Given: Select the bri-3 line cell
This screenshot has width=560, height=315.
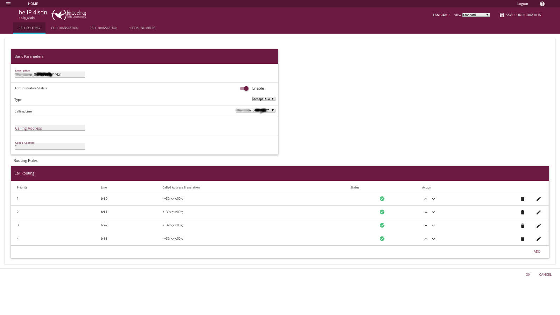Looking at the screenshot, I should tap(104, 239).
